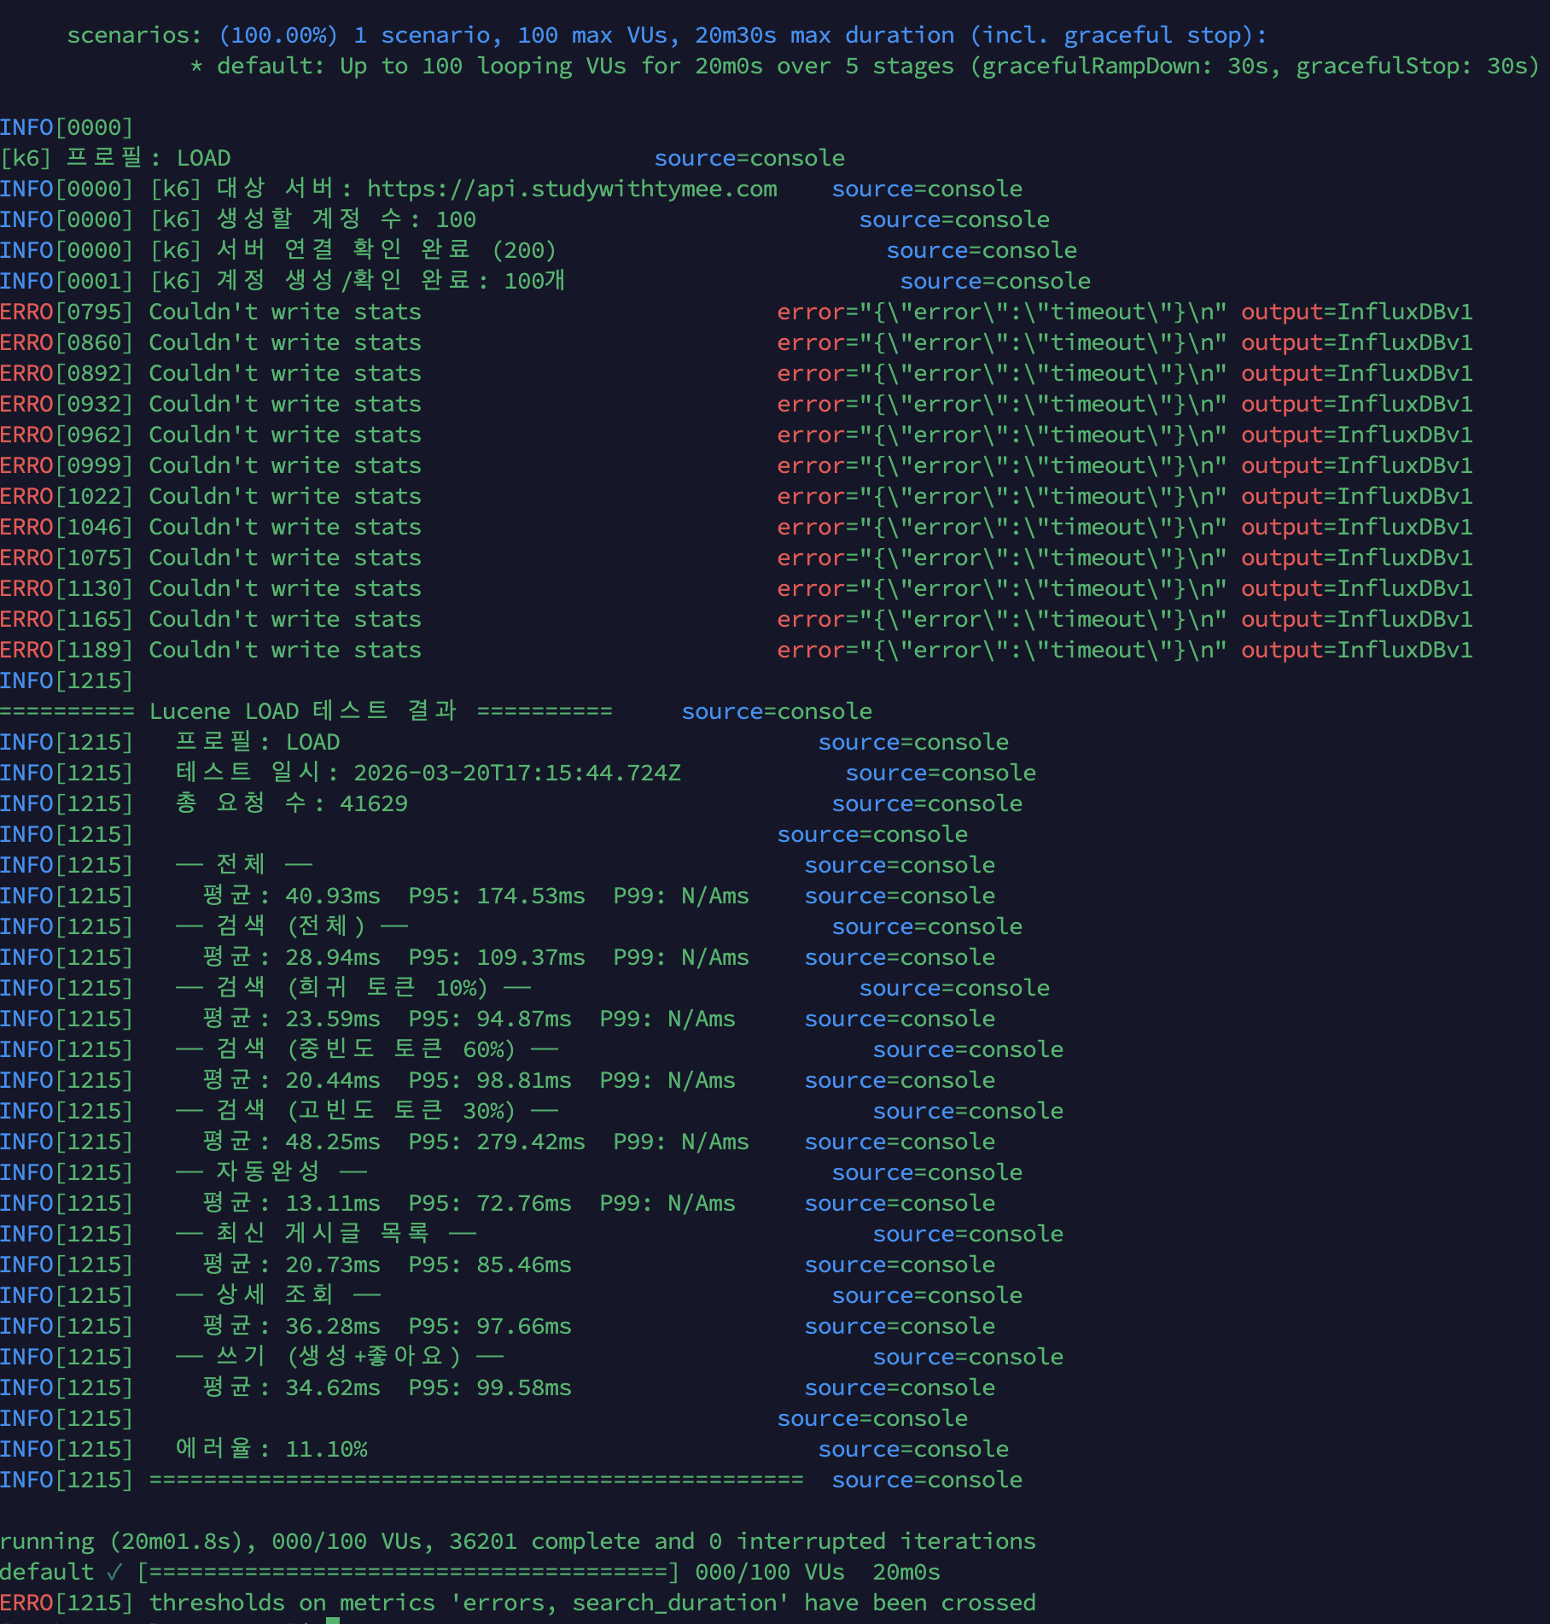
Task: Click output=InfluxDBv1 on the ERRO[1189] line
Action: tap(1356, 650)
